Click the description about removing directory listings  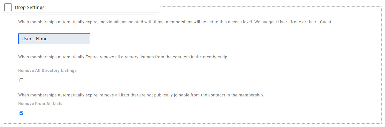pyautogui.click(x=123, y=57)
